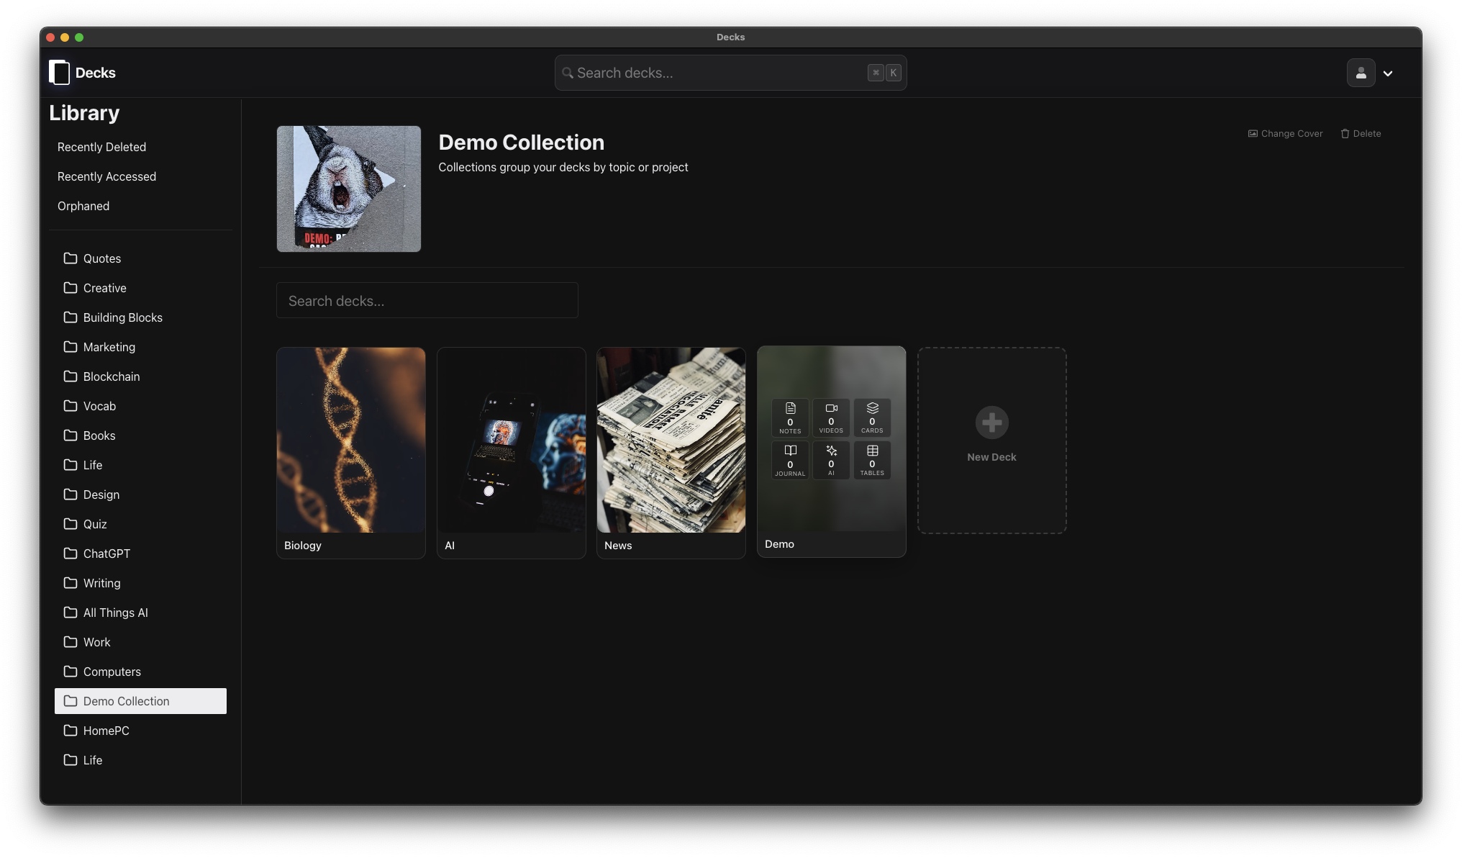
Task: Open the All Things AI collection
Action: click(115, 613)
